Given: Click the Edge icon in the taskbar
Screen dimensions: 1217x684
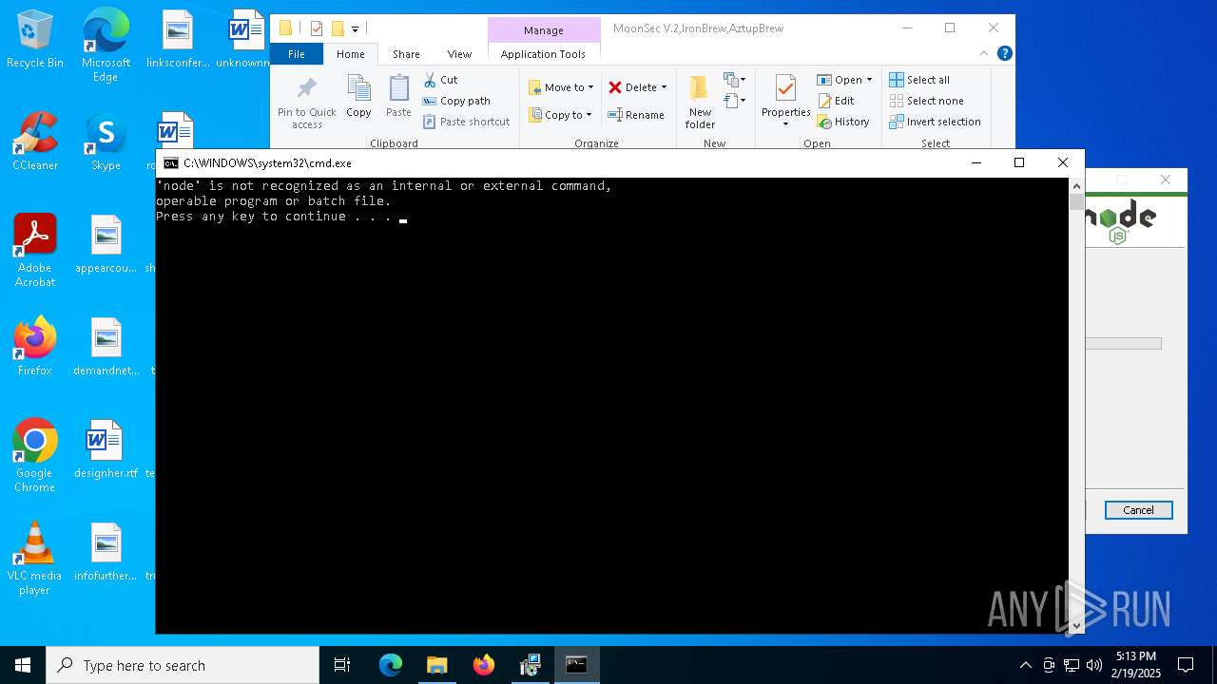Looking at the screenshot, I should 391,665.
